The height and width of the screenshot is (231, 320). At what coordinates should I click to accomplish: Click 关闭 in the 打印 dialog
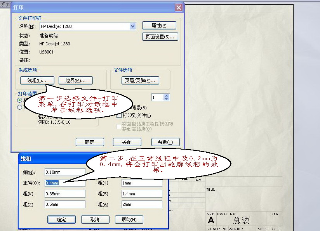click(127, 142)
